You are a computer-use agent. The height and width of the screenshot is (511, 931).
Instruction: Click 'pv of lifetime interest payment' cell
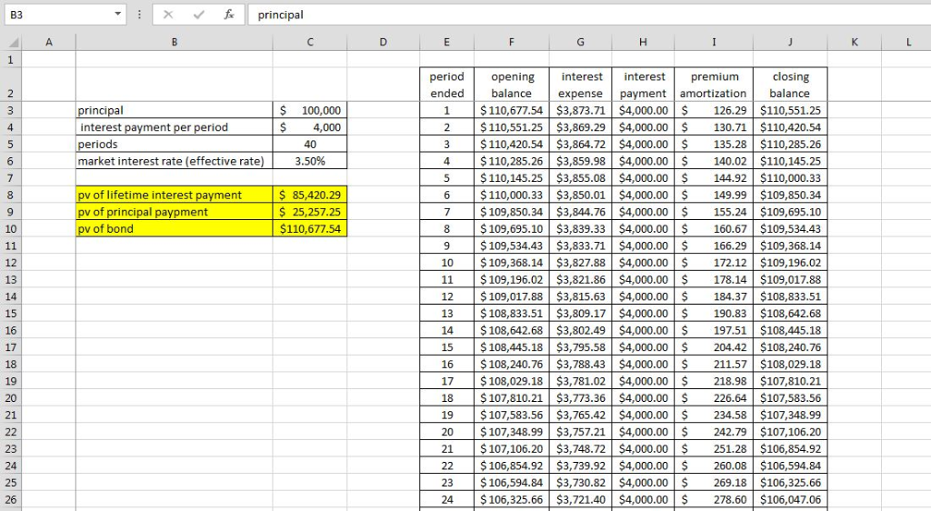(174, 195)
